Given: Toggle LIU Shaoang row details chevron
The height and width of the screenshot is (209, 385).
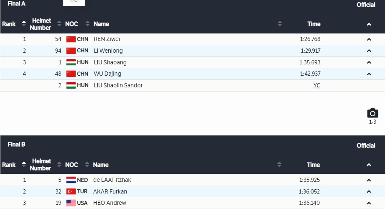Looking at the screenshot, I should (x=369, y=62).
